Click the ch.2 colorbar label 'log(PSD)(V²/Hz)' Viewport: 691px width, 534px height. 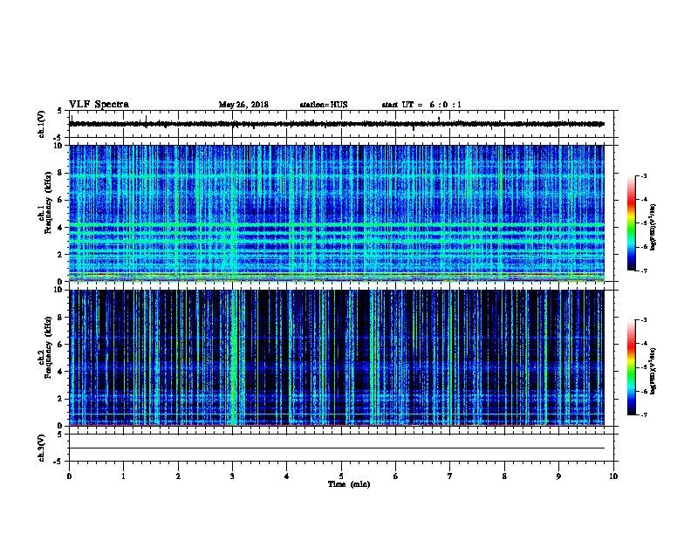653,371
